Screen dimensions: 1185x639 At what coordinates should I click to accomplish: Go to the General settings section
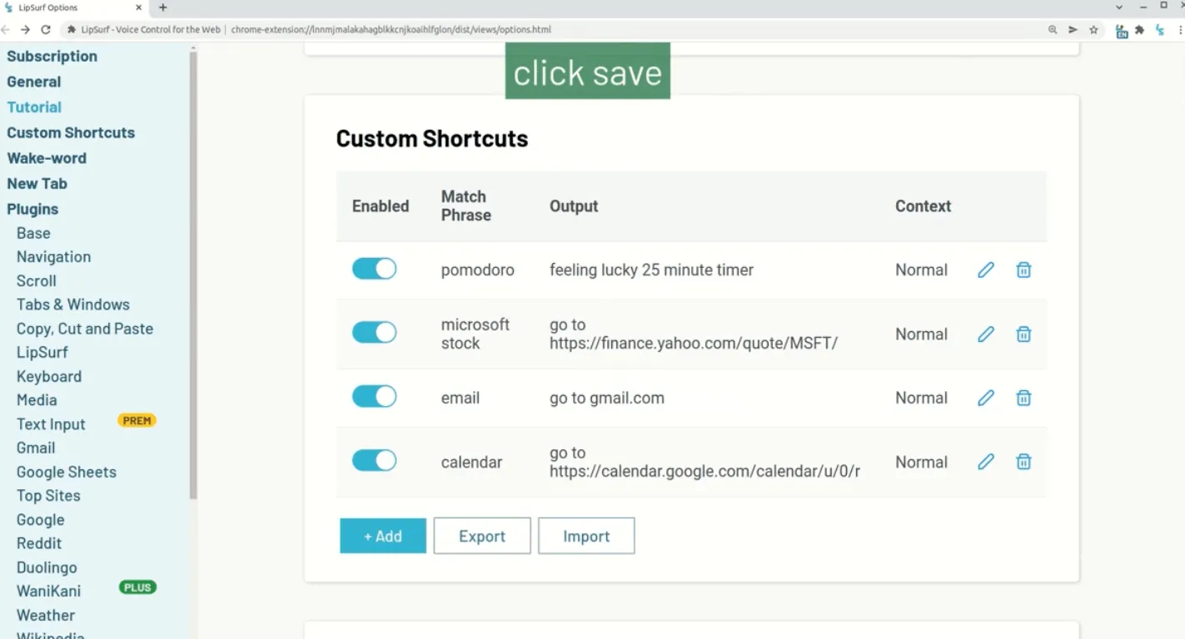click(33, 82)
